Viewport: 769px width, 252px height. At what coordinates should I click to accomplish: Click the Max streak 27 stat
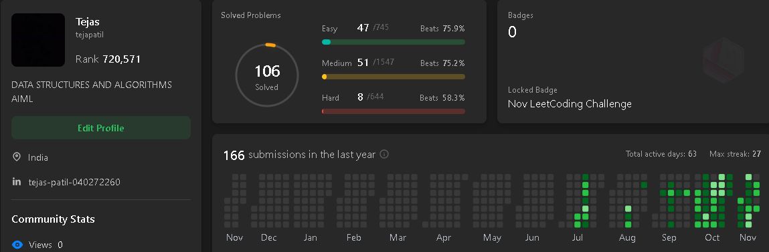click(735, 154)
